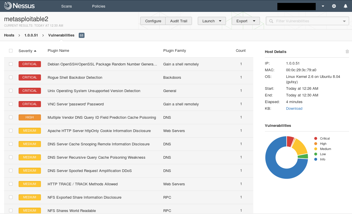
Task: Go to Hosts breadcrumb
Action: click(x=9, y=35)
